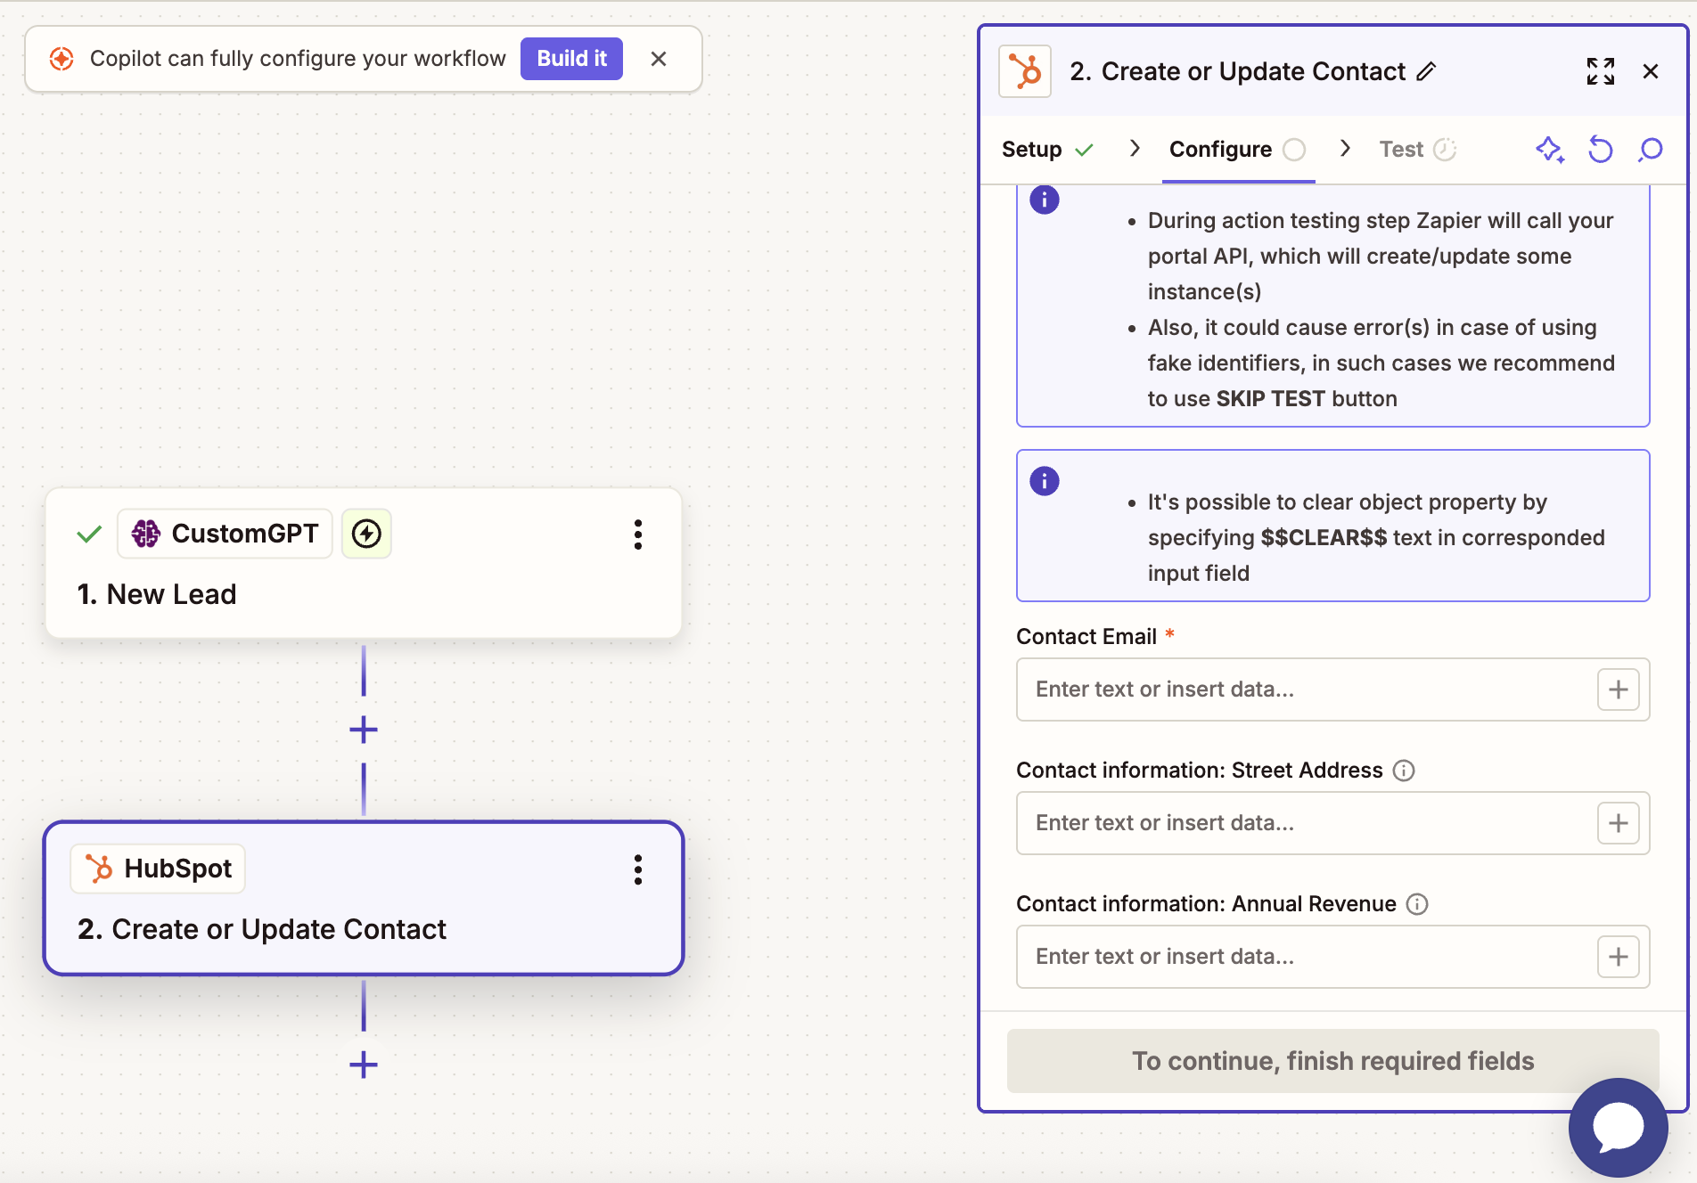This screenshot has width=1697, height=1183.
Task: Open the CustomGPT step menu dots
Action: (638, 534)
